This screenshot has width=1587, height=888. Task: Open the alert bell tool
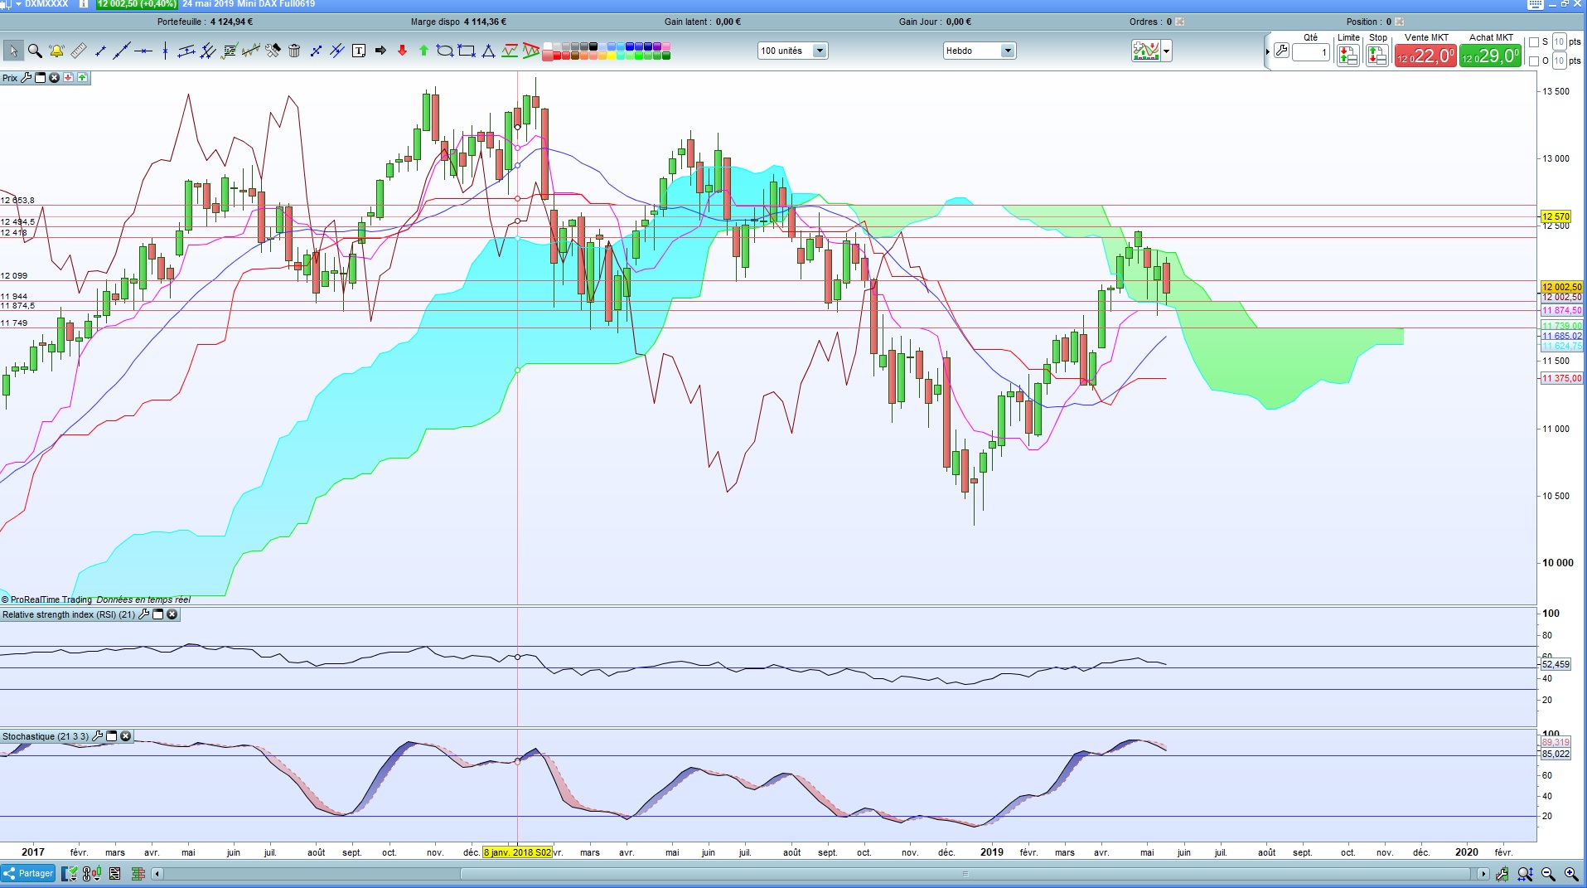click(56, 51)
